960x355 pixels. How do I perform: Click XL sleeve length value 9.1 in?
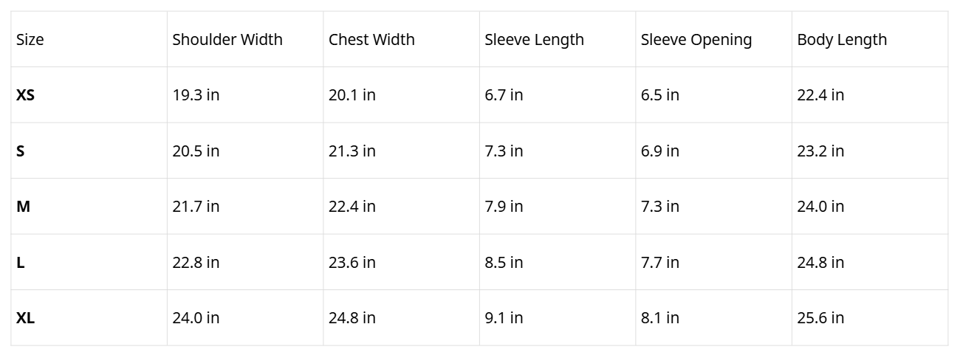pos(504,318)
